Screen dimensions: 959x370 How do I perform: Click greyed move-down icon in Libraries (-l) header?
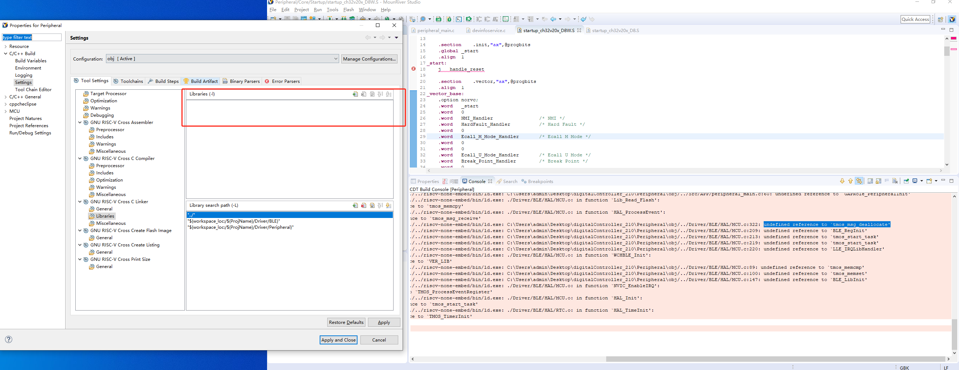coord(388,94)
